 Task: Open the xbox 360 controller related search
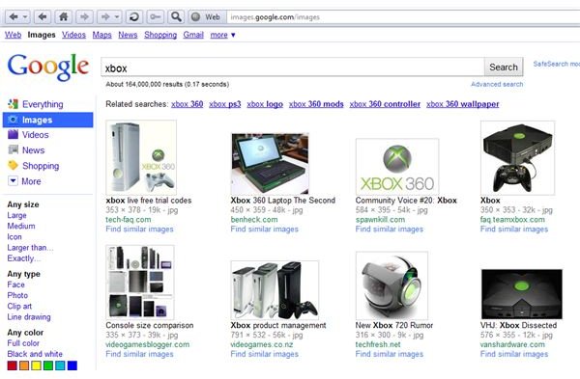point(385,104)
